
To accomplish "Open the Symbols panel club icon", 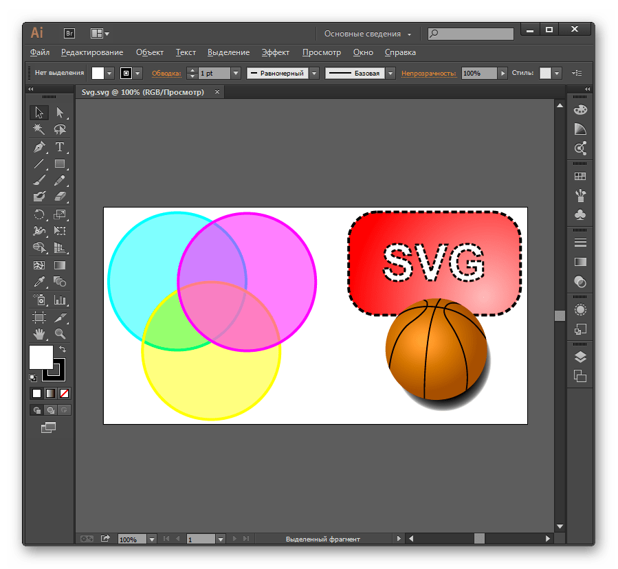I will 580,214.
